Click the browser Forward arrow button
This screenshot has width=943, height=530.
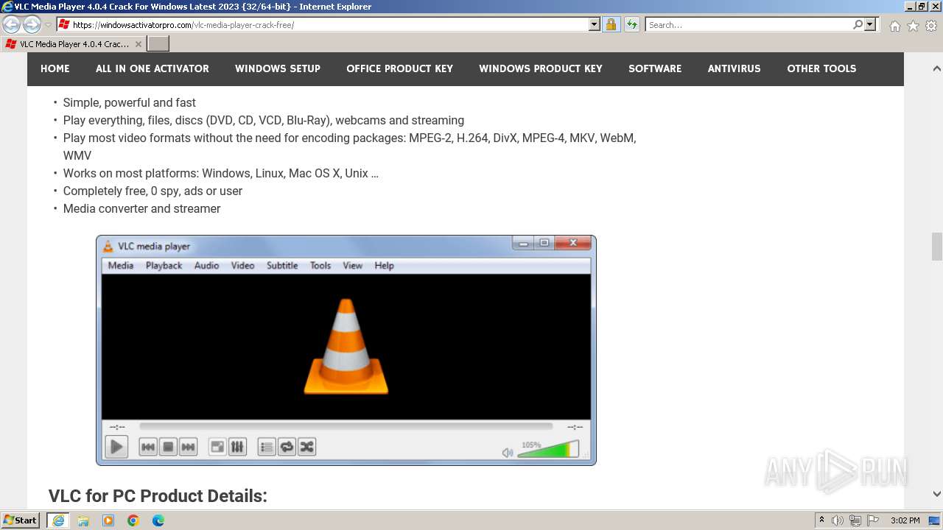coord(32,25)
